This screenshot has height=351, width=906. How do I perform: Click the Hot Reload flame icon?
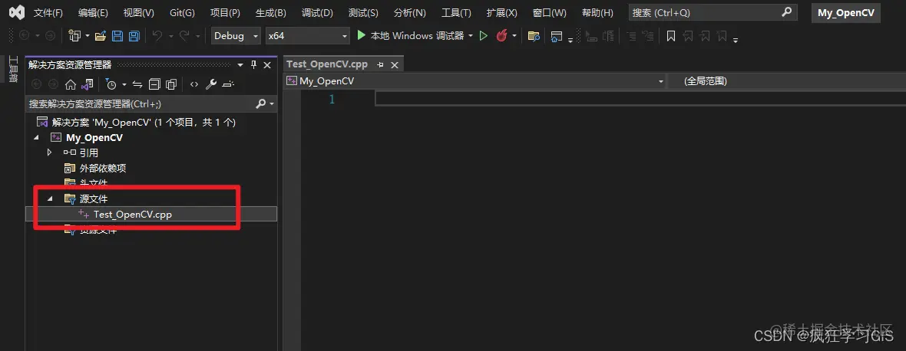501,36
